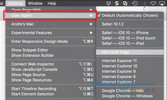Choose Start Element Selection
167x100 pixels.
pos(51,94)
